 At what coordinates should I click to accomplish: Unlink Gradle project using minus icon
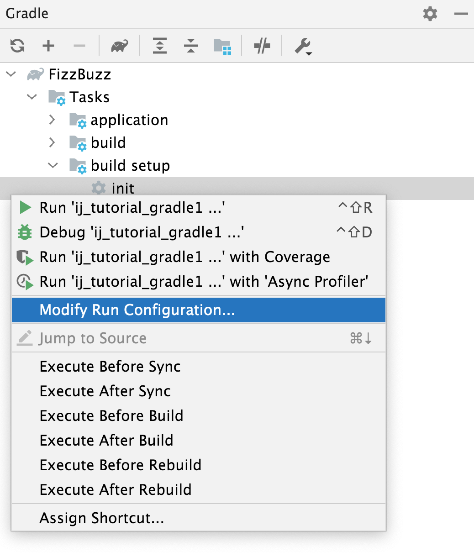pos(79,46)
